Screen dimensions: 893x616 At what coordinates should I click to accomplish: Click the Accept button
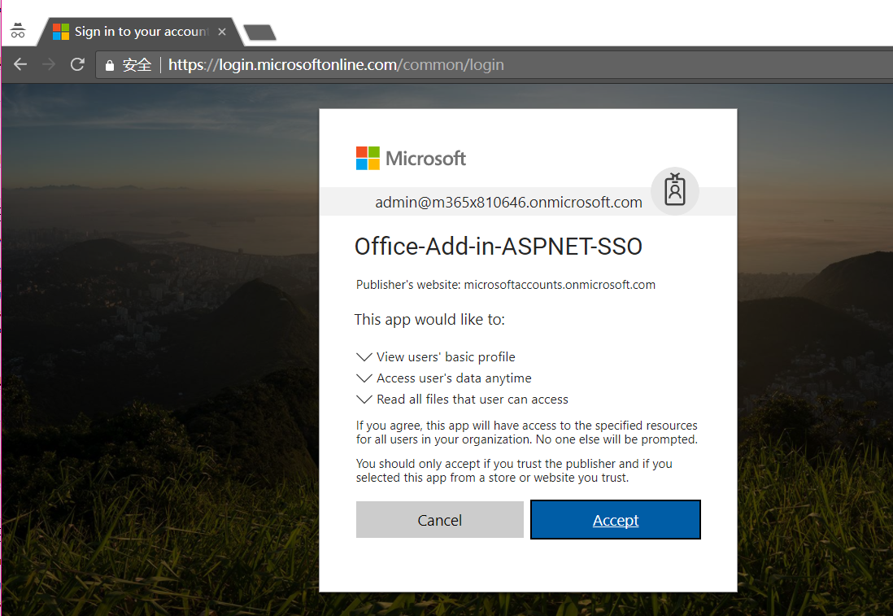coord(615,519)
